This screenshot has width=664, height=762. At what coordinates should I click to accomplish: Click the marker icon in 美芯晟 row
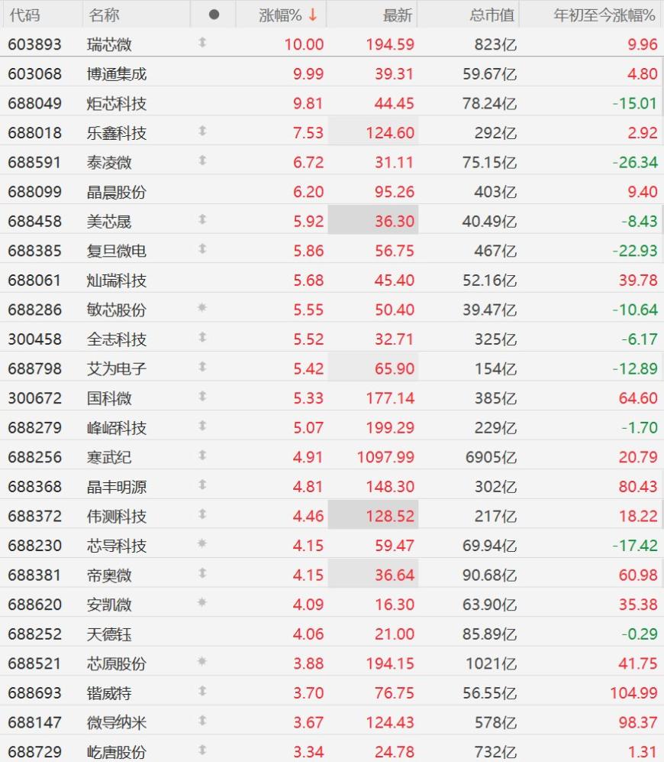click(x=202, y=219)
